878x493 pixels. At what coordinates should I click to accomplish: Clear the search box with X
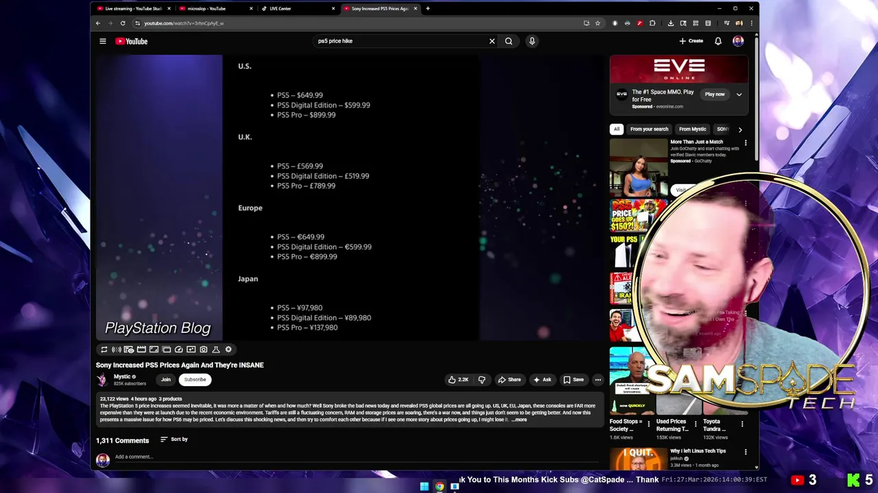pyautogui.click(x=492, y=41)
